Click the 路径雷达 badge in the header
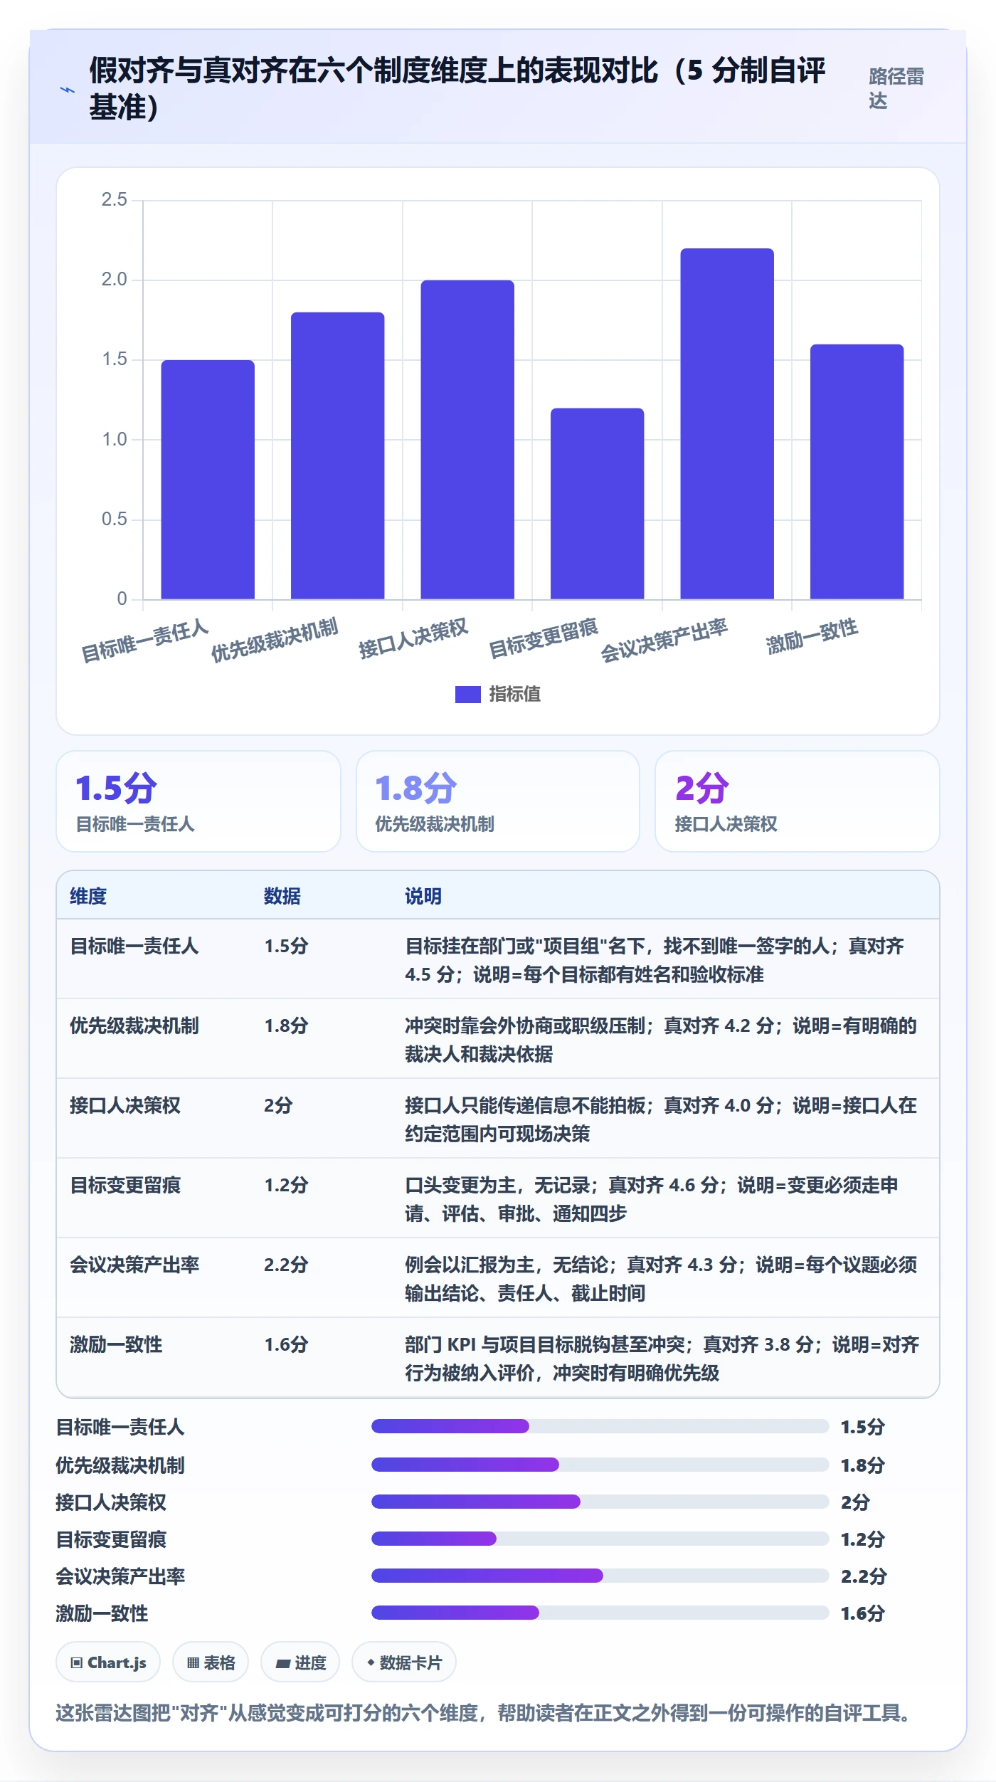The width and height of the screenshot is (996, 1782). (x=896, y=89)
